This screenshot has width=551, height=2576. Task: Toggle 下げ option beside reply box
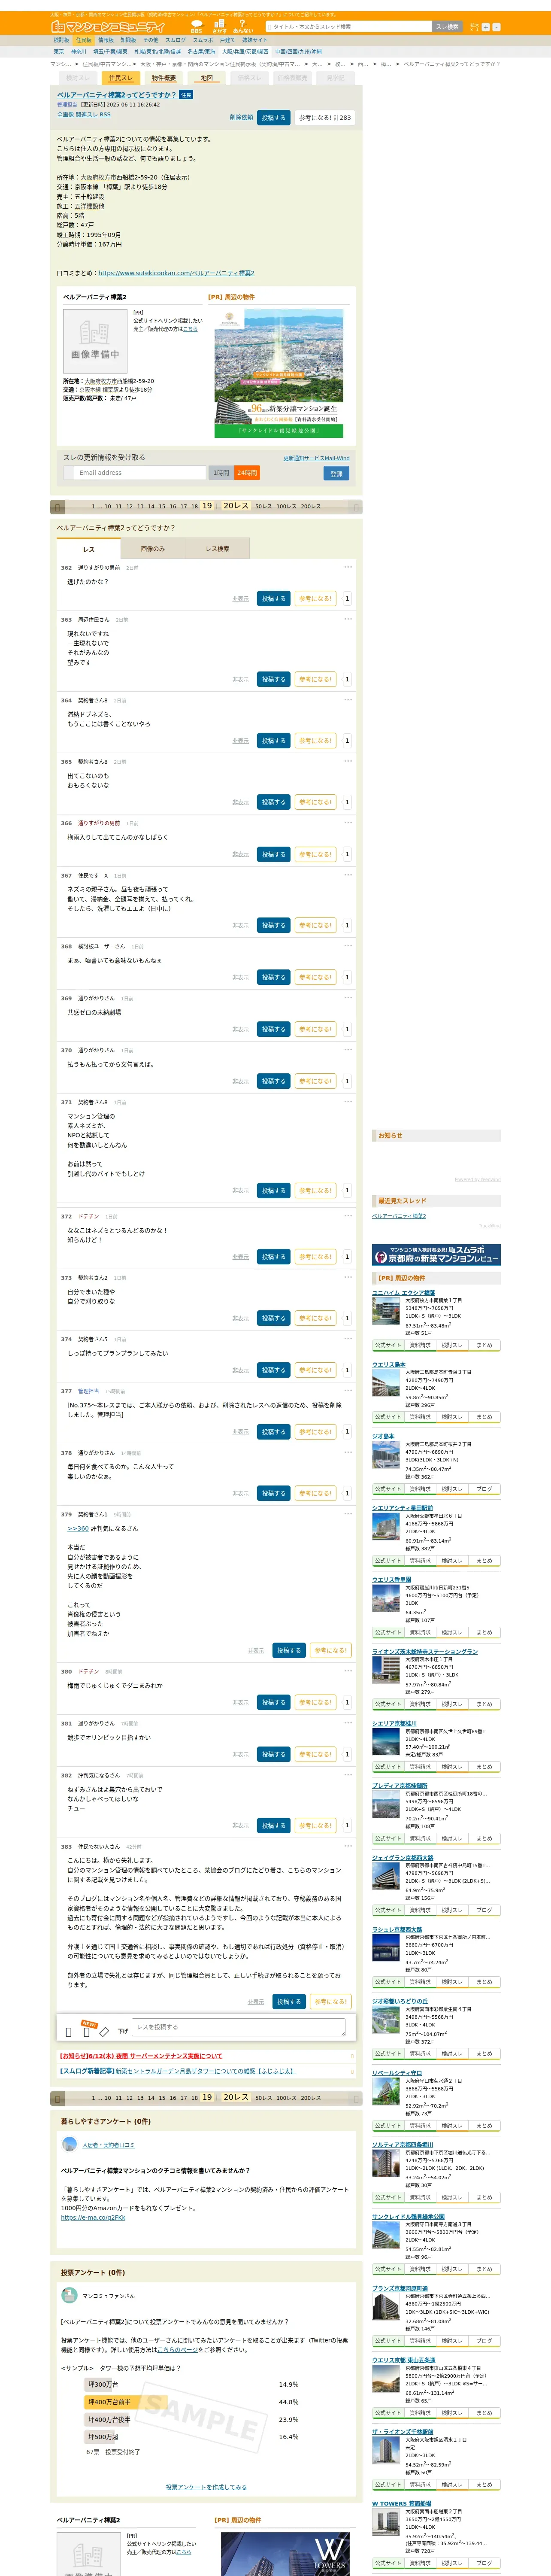tap(123, 2032)
